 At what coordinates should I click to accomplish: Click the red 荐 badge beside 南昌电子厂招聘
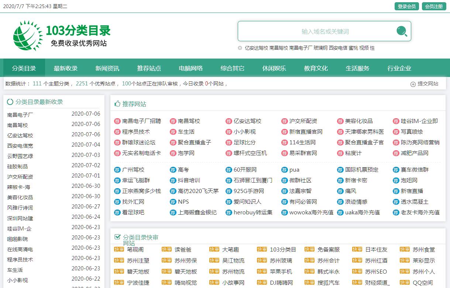pyautogui.click(x=117, y=121)
